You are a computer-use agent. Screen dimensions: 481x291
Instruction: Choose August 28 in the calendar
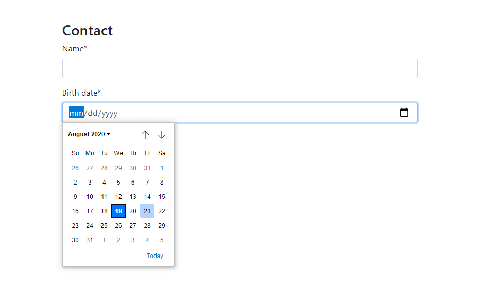click(147, 226)
